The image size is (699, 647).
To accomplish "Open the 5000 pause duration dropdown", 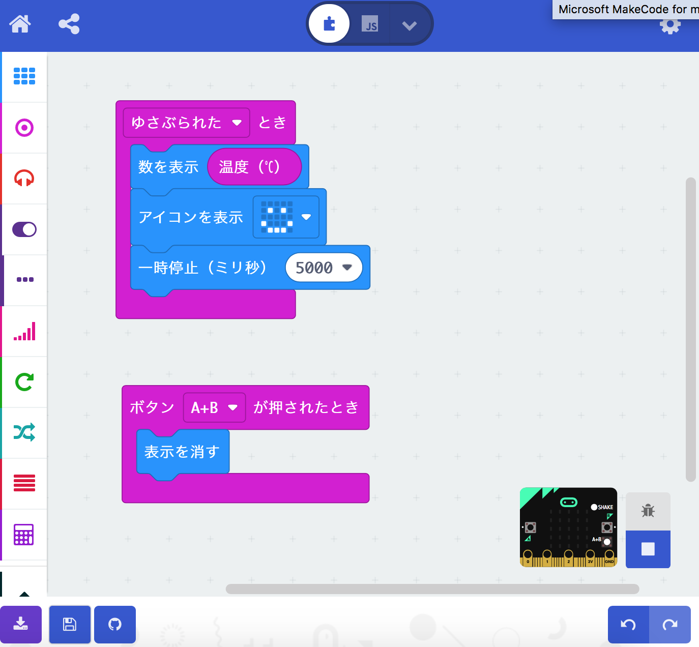I will [324, 268].
